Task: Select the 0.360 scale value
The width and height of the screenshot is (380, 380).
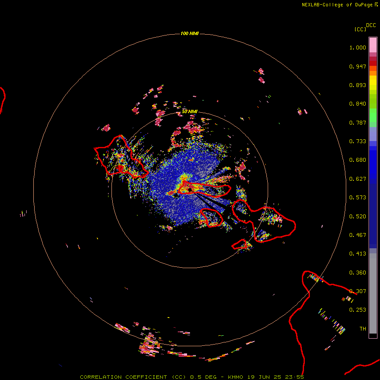Action: point(358,273)
